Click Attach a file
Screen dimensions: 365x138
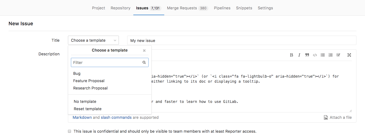pyautogui.click(x=338, y=118)
